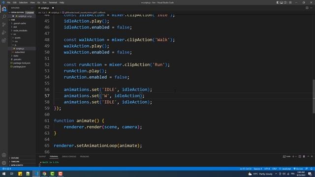Open the Extensions view icon
The height and width of the screenshot is (177, 315).
pos(4,40)
